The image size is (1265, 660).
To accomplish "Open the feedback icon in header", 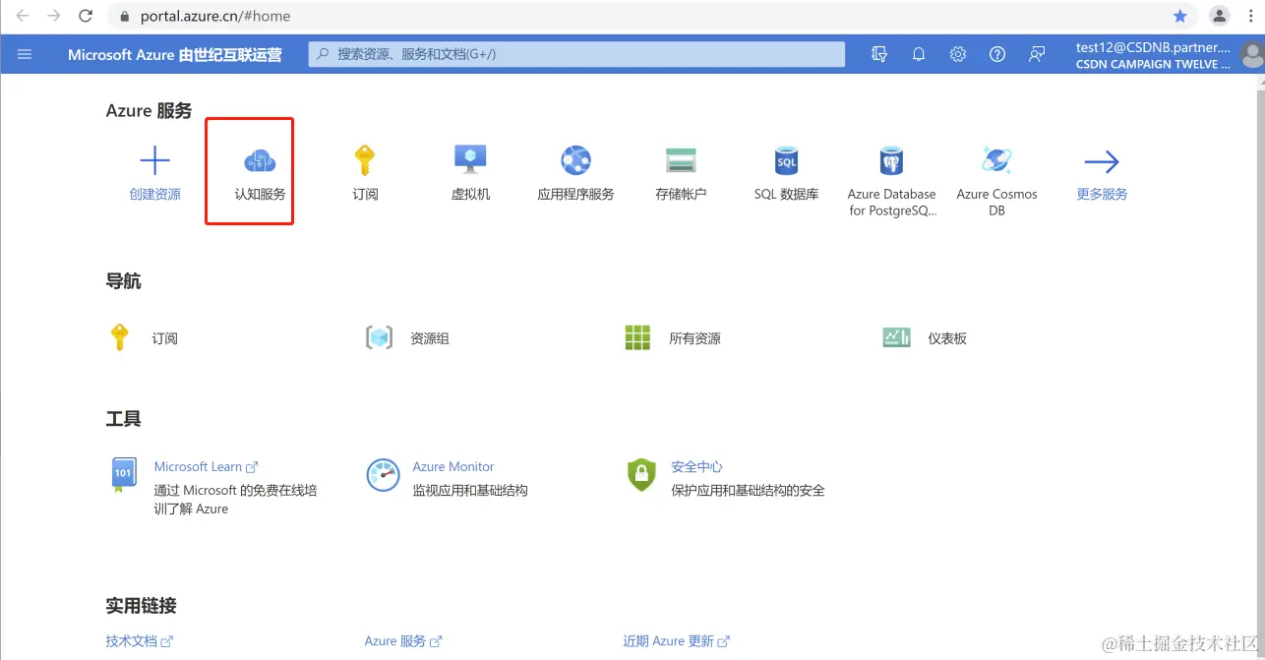I will pos(1037,54).
